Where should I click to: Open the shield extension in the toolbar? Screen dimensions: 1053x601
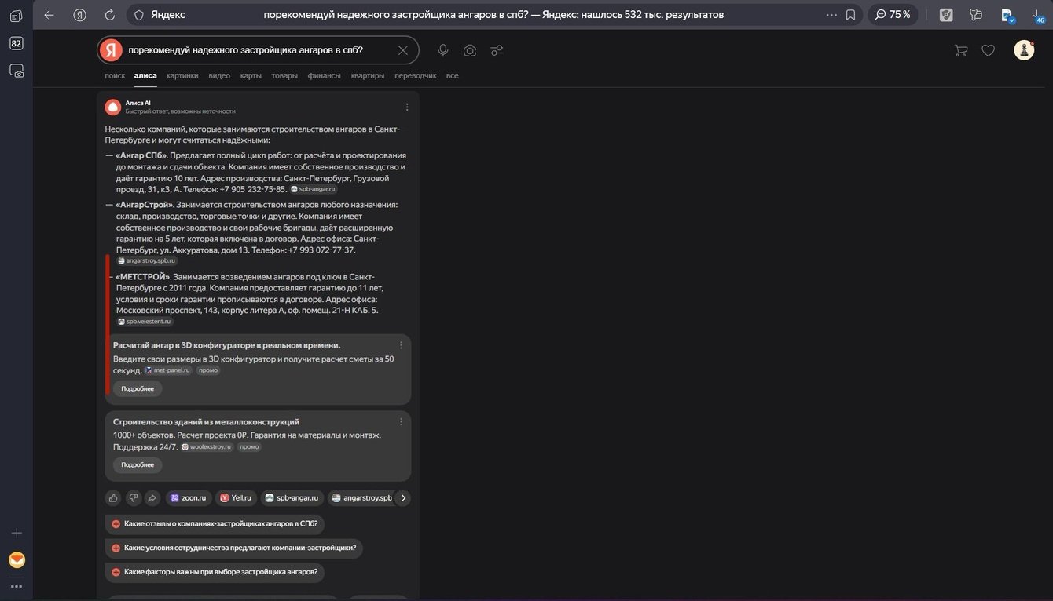pyautogui.click(x=947, y=14)
